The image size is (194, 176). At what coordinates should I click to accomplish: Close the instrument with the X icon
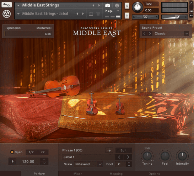pos(191,2)
